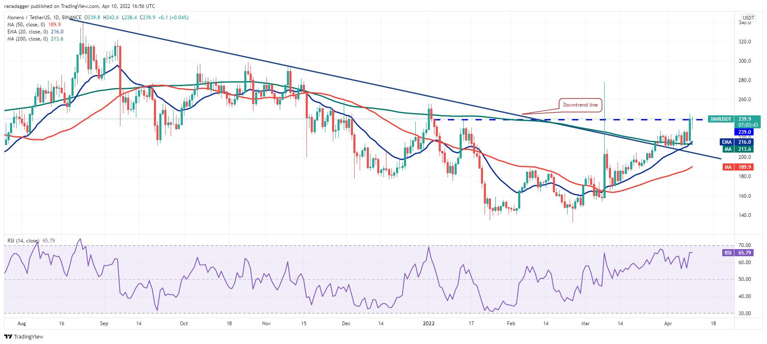Click the 2022 label on time axis
Image resolution: width=767 pixels, height=344 pixels.
pyautogui.click(x=430, y=324)
